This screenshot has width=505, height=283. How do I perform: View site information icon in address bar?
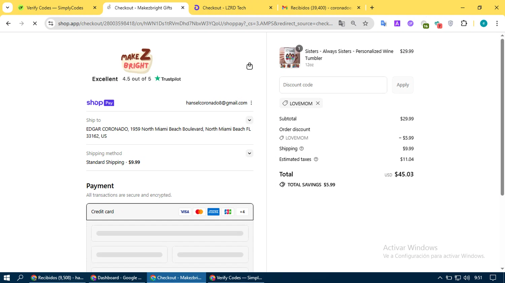tap(51, 23)
